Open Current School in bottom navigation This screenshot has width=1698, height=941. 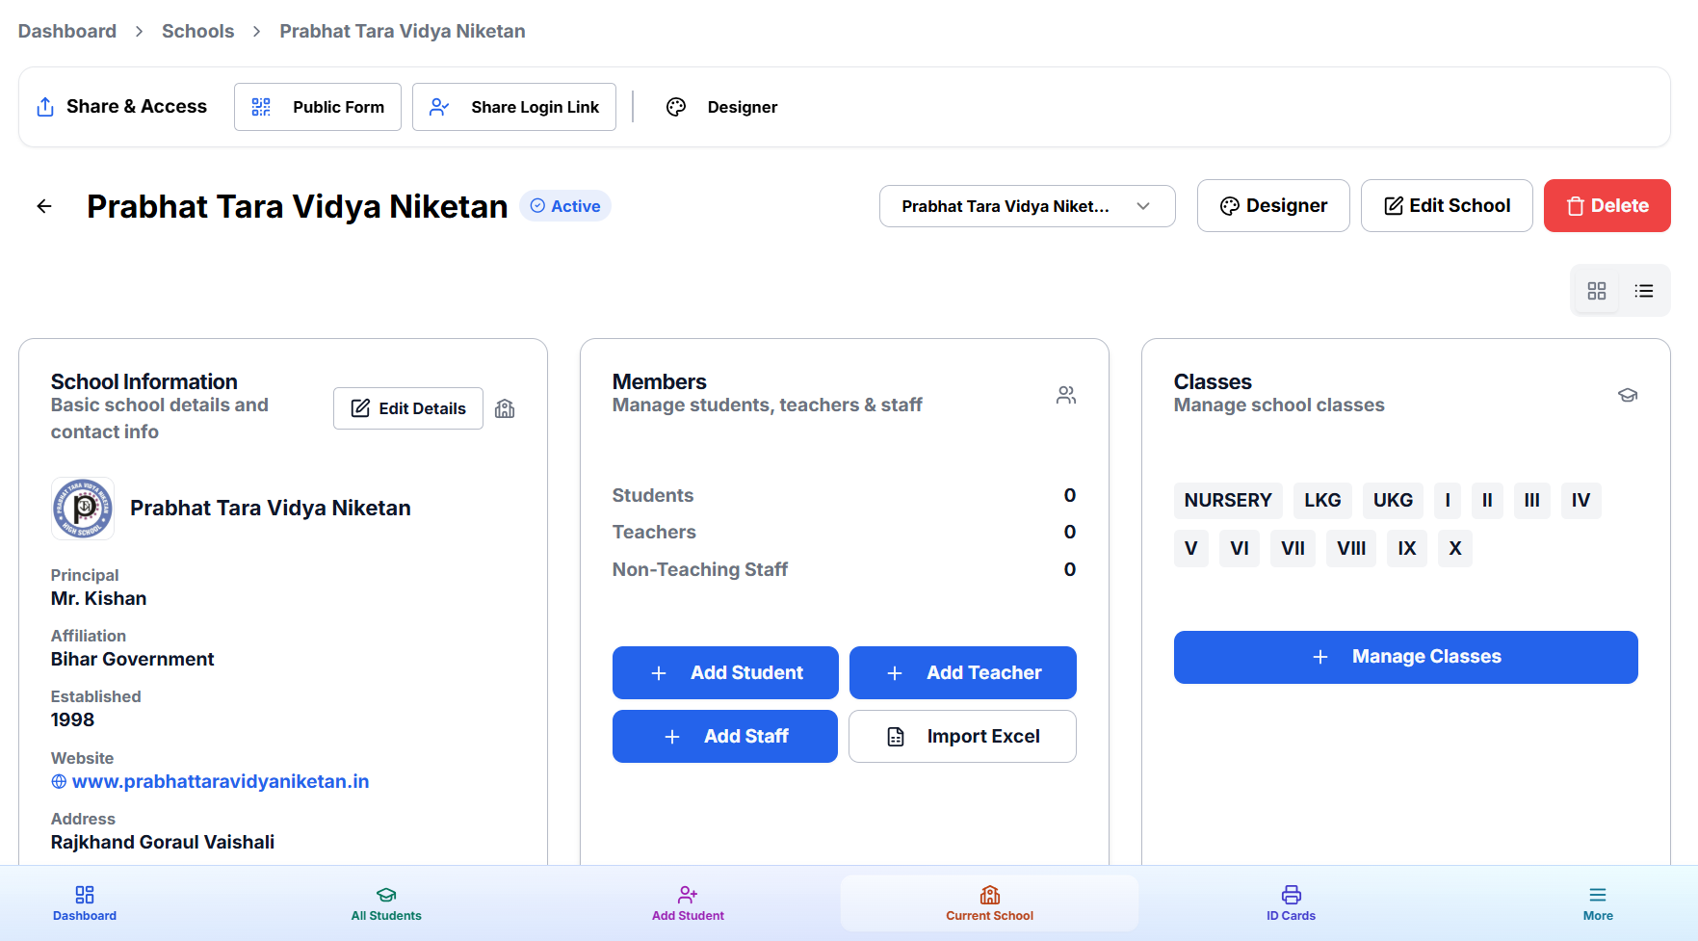(x=989, y=903)
